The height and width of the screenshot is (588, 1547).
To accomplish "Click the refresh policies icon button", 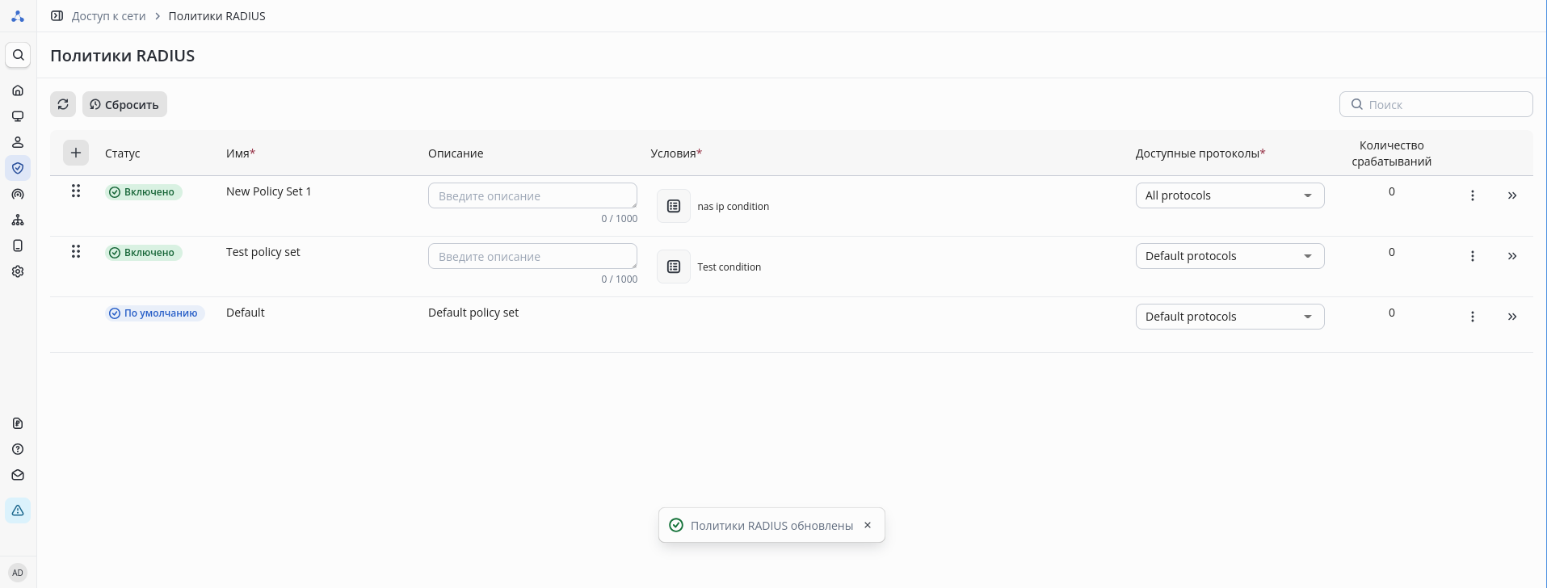I will (x=63, y=104).
